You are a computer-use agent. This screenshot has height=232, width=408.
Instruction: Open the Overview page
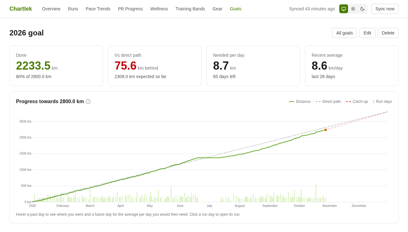coord(51,9)
